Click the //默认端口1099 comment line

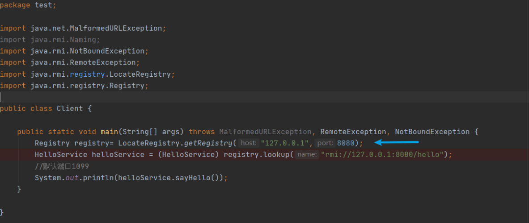click(62, 166)
